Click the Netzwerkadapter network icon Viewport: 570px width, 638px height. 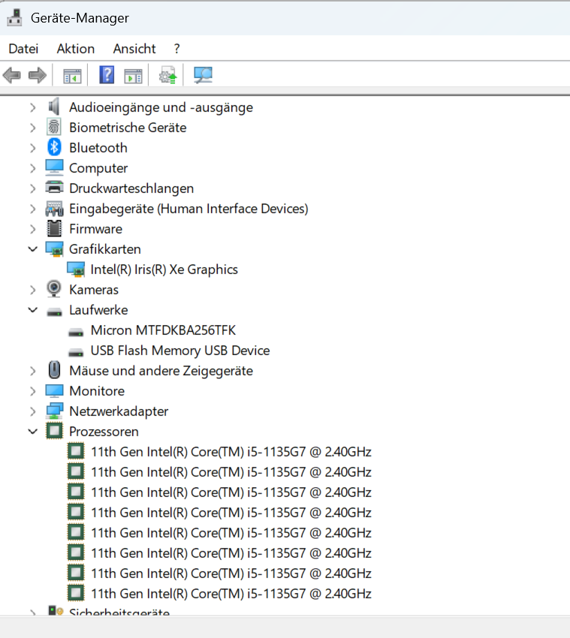[x=54, y=411]
